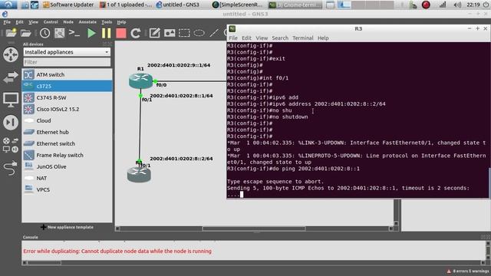Image resolution: width=491 pixels, height=276 pixels.
Task: Browse switches category in sidebar
Action: [x=11, y=77]
